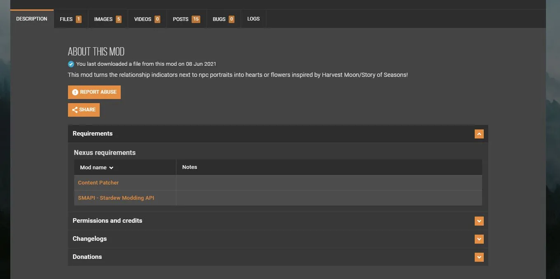Screen dimensions: 560x279
Task: Click the Images count badge
Action: click(118, 19)
